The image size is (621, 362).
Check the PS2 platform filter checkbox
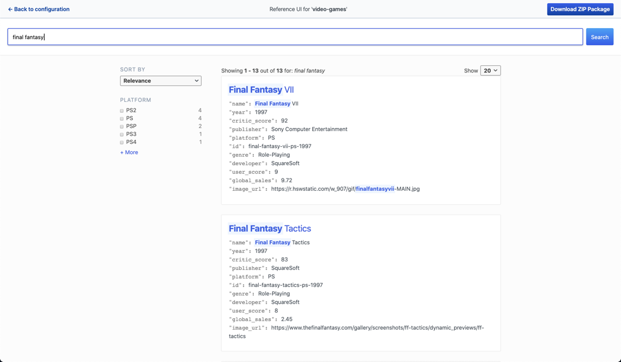(121, 110)
